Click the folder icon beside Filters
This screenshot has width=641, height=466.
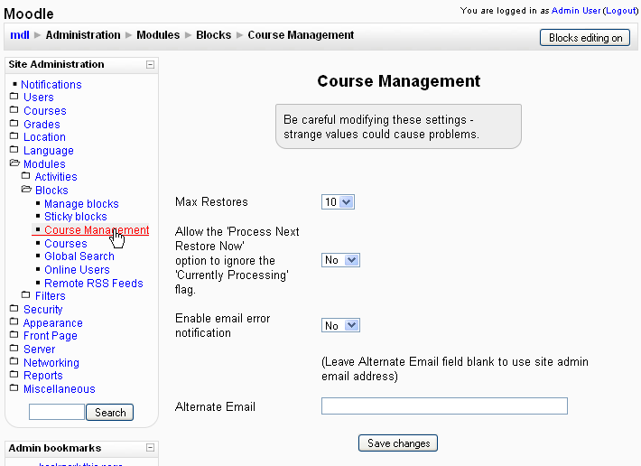pos(26,294)
